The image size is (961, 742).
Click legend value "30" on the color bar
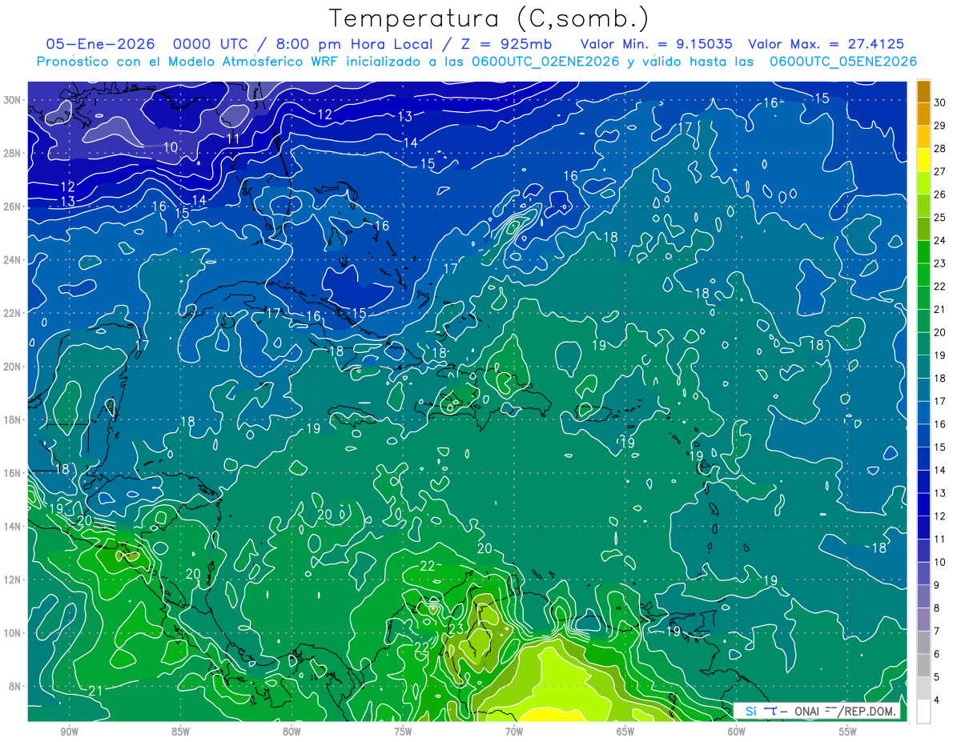tap(940, 102)
